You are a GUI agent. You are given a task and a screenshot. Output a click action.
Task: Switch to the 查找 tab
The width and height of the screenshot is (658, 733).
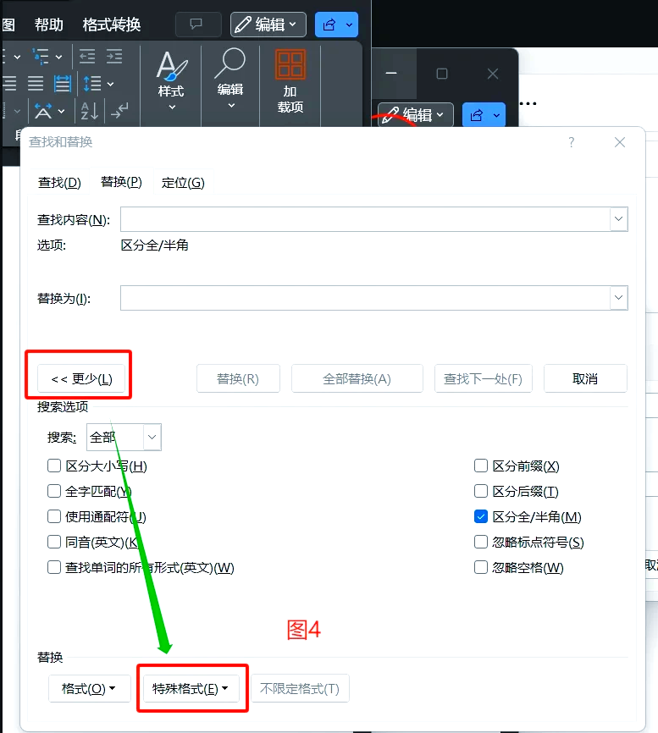[x=59, y=183]
